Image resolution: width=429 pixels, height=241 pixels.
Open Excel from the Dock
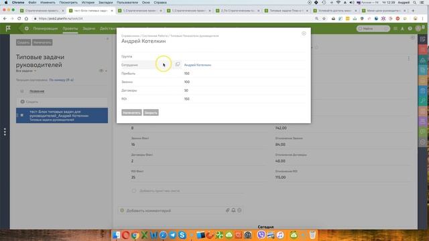tap(145, 235)
